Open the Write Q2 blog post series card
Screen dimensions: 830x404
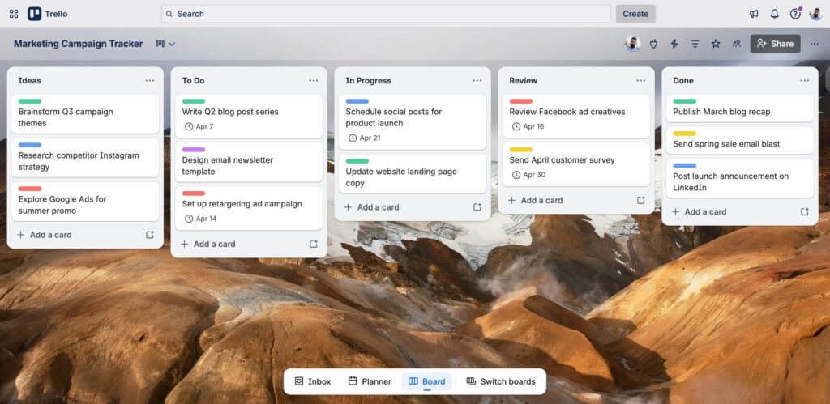[249, 117]
